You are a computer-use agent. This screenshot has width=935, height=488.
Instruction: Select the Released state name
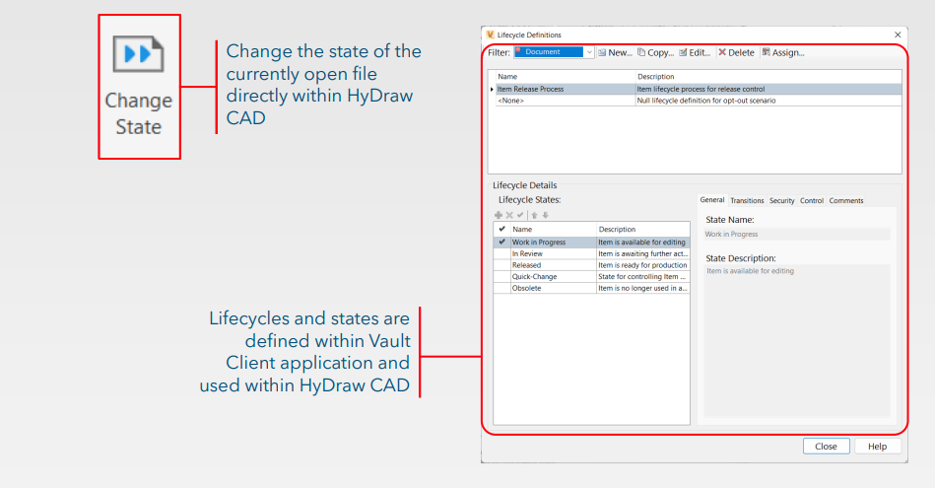point(554,265)
